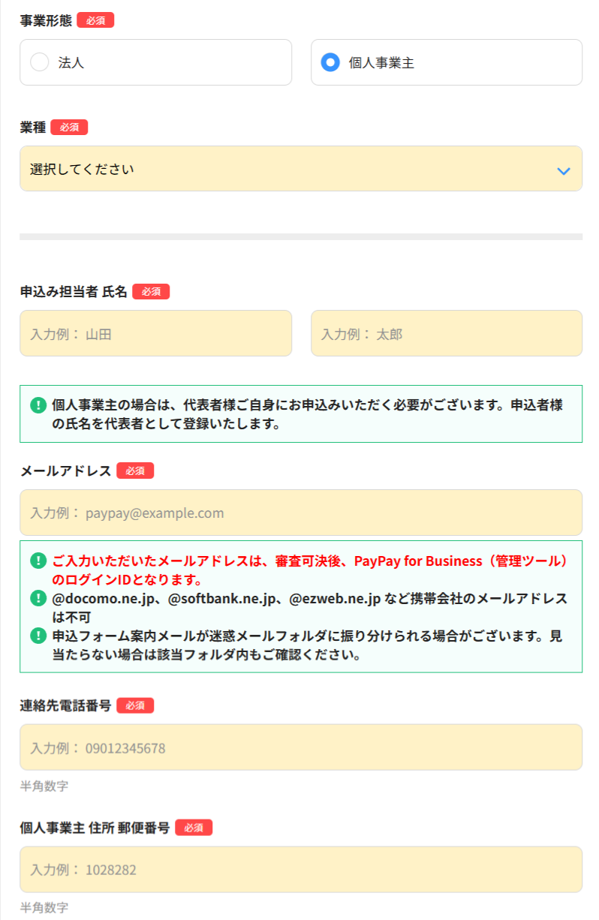Click info icon beside @docomo.ne.jp carrier notice
The width and height of the screenshot is (599, 920).
click(x=38, y=599)
